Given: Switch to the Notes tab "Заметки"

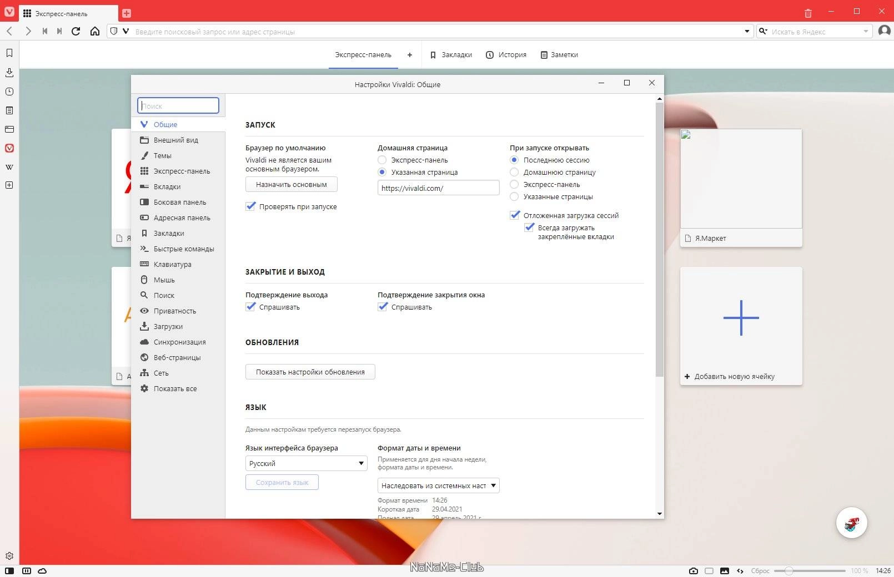Looking at the screenshot, I should point(559,55).
